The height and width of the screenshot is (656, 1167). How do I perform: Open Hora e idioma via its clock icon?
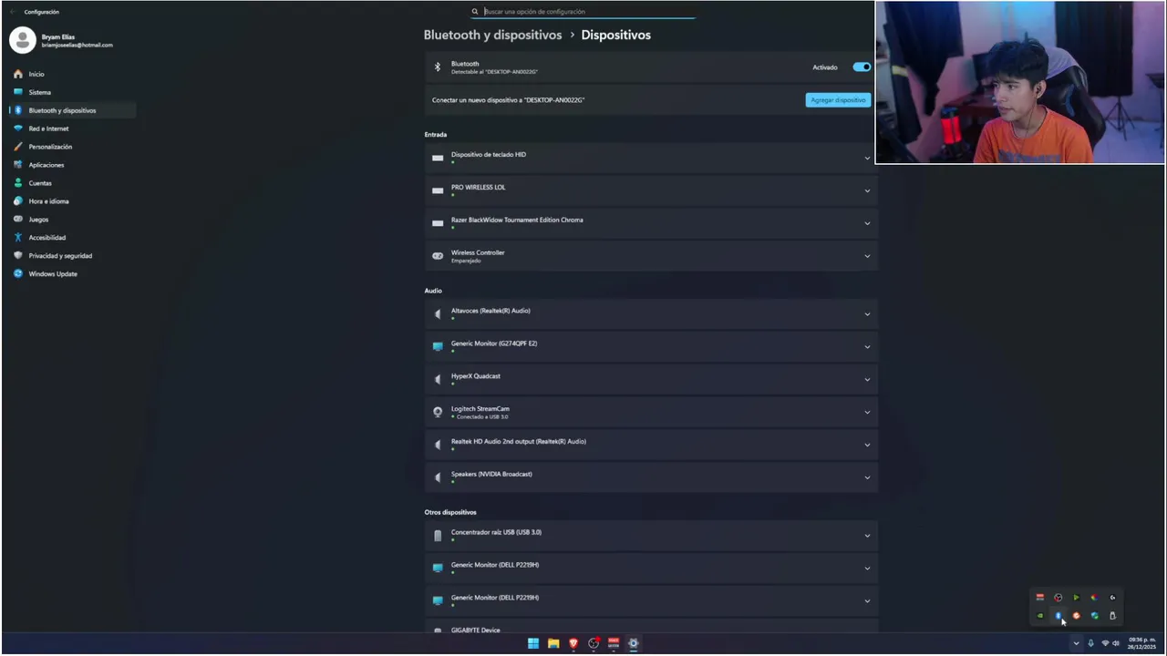point(17,201)
